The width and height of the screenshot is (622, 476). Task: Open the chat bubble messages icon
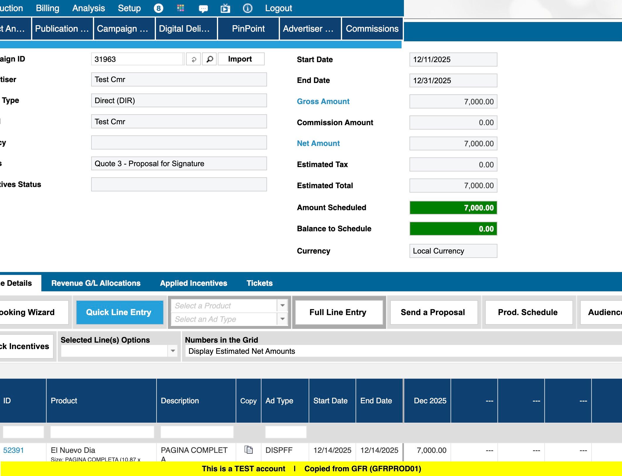[203, 8]
